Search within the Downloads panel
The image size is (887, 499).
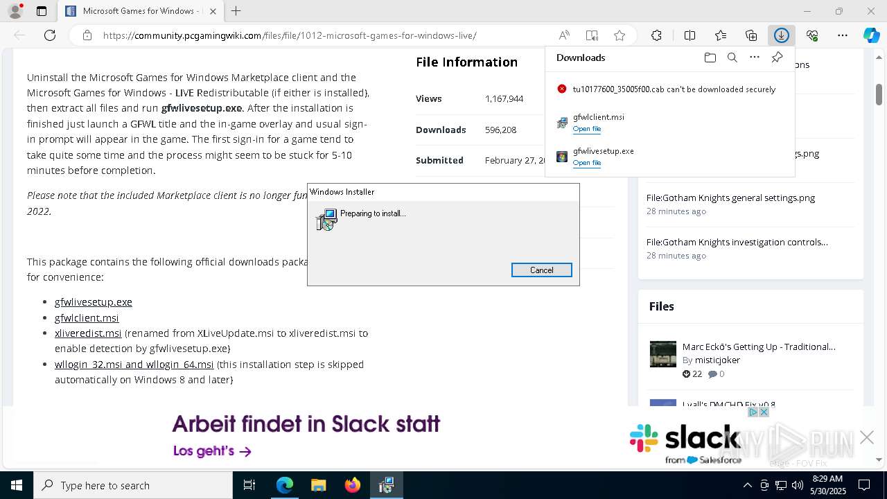click(x=732, y=58)
